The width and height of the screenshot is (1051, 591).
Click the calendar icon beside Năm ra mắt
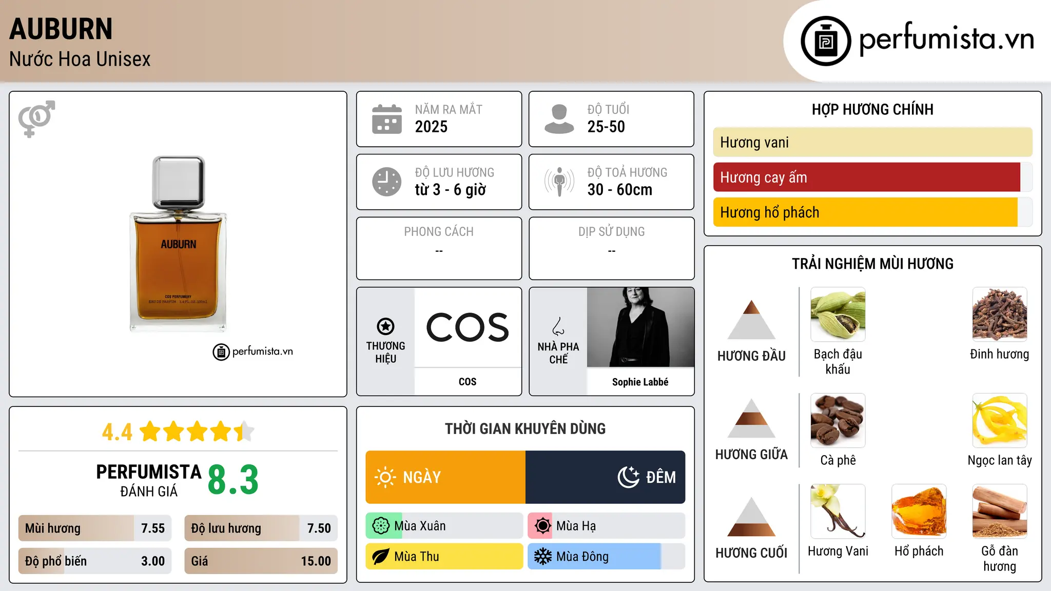387,119
